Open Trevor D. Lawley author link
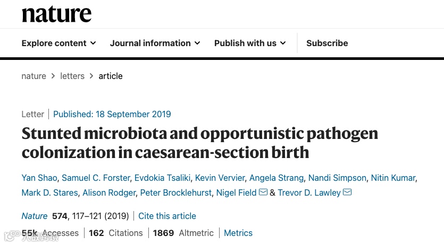Viewport: 444px width, 245px height. coord(309,192)
